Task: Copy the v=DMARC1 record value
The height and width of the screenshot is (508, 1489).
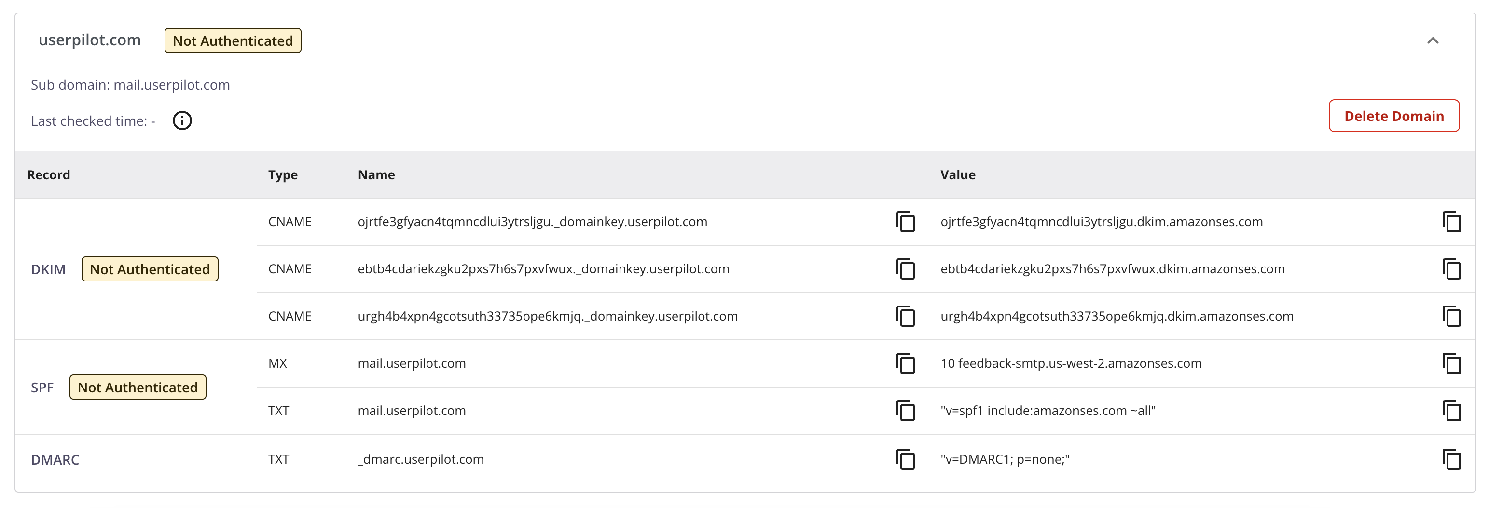Action: (1451, 459)
